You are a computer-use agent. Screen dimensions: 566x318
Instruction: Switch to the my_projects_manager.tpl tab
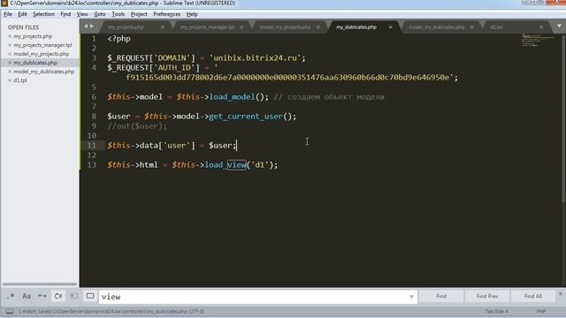pos(207,27)
